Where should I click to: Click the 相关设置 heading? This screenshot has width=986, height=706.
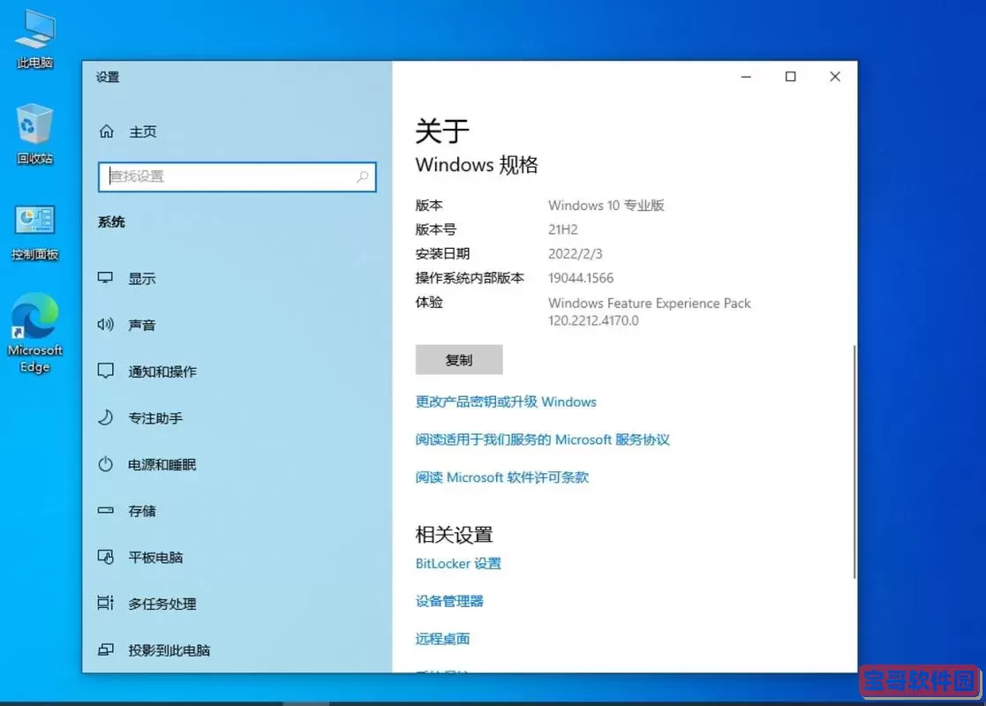tap(454, 535)
